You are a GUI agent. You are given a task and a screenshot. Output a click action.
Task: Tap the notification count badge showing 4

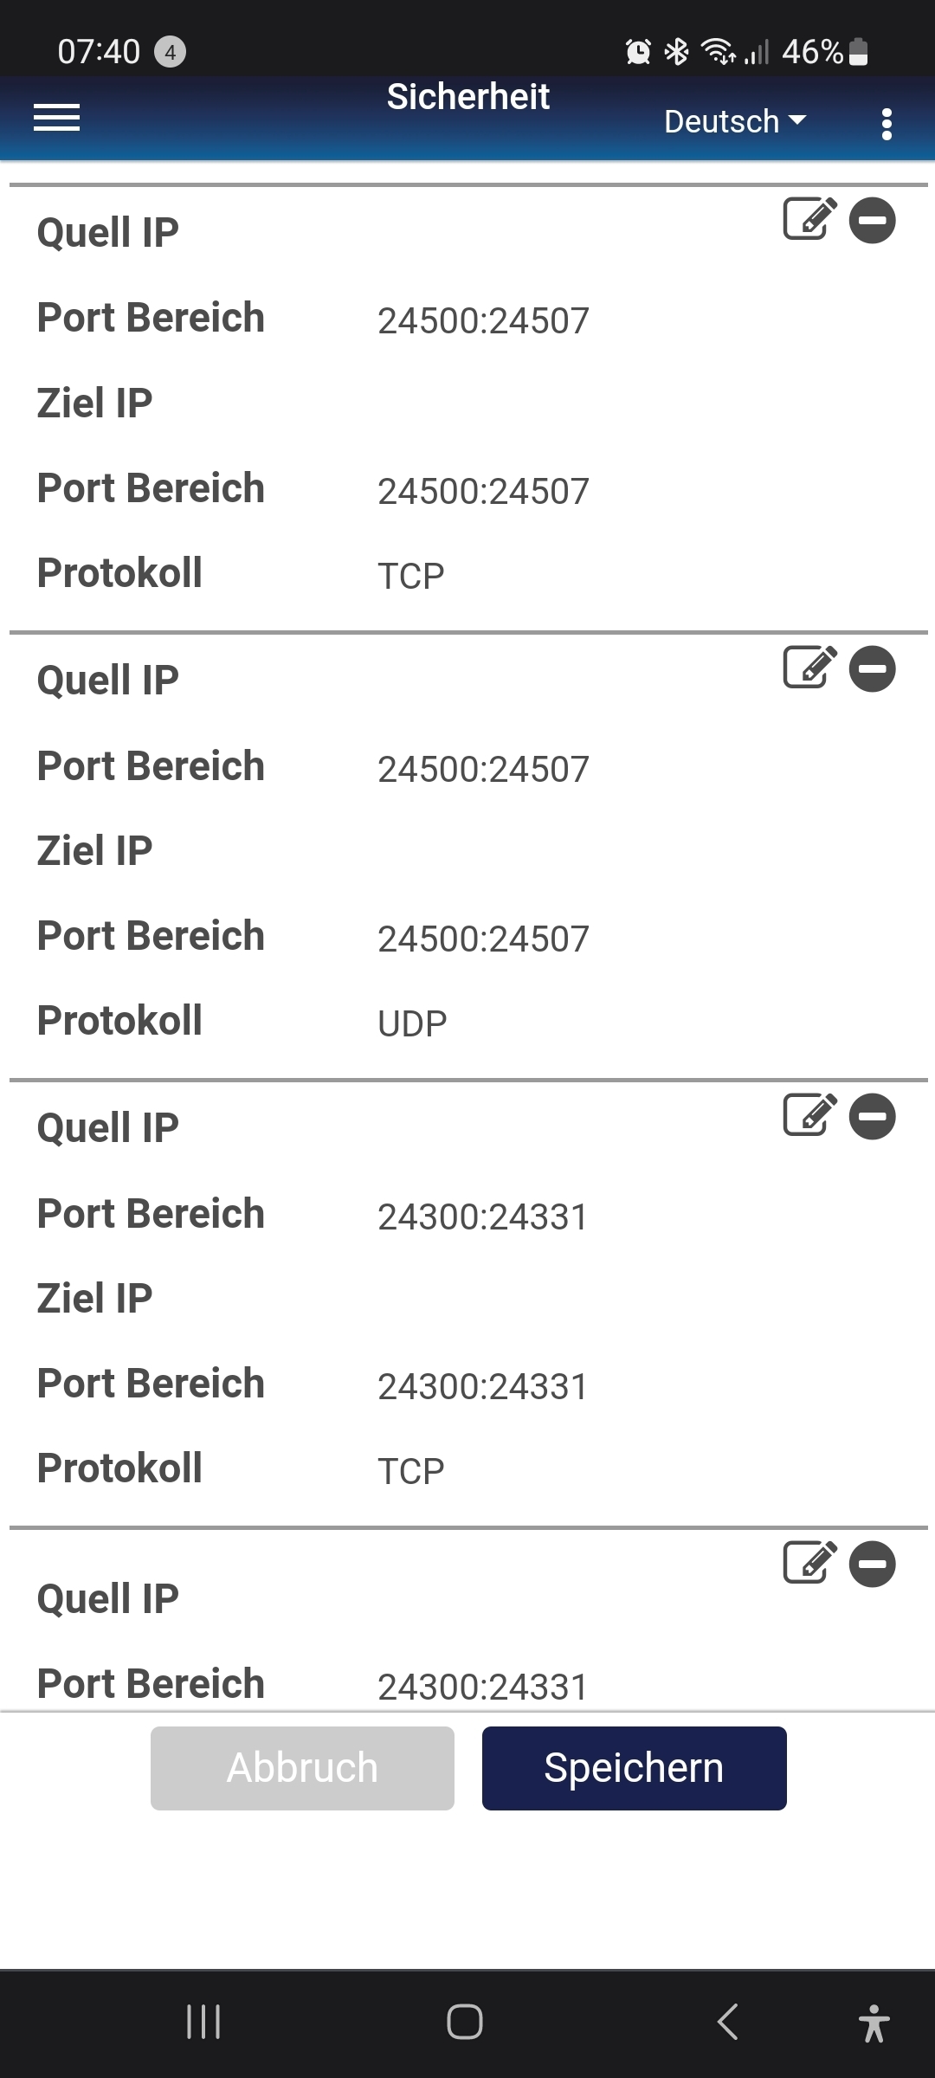pos(170,52)
